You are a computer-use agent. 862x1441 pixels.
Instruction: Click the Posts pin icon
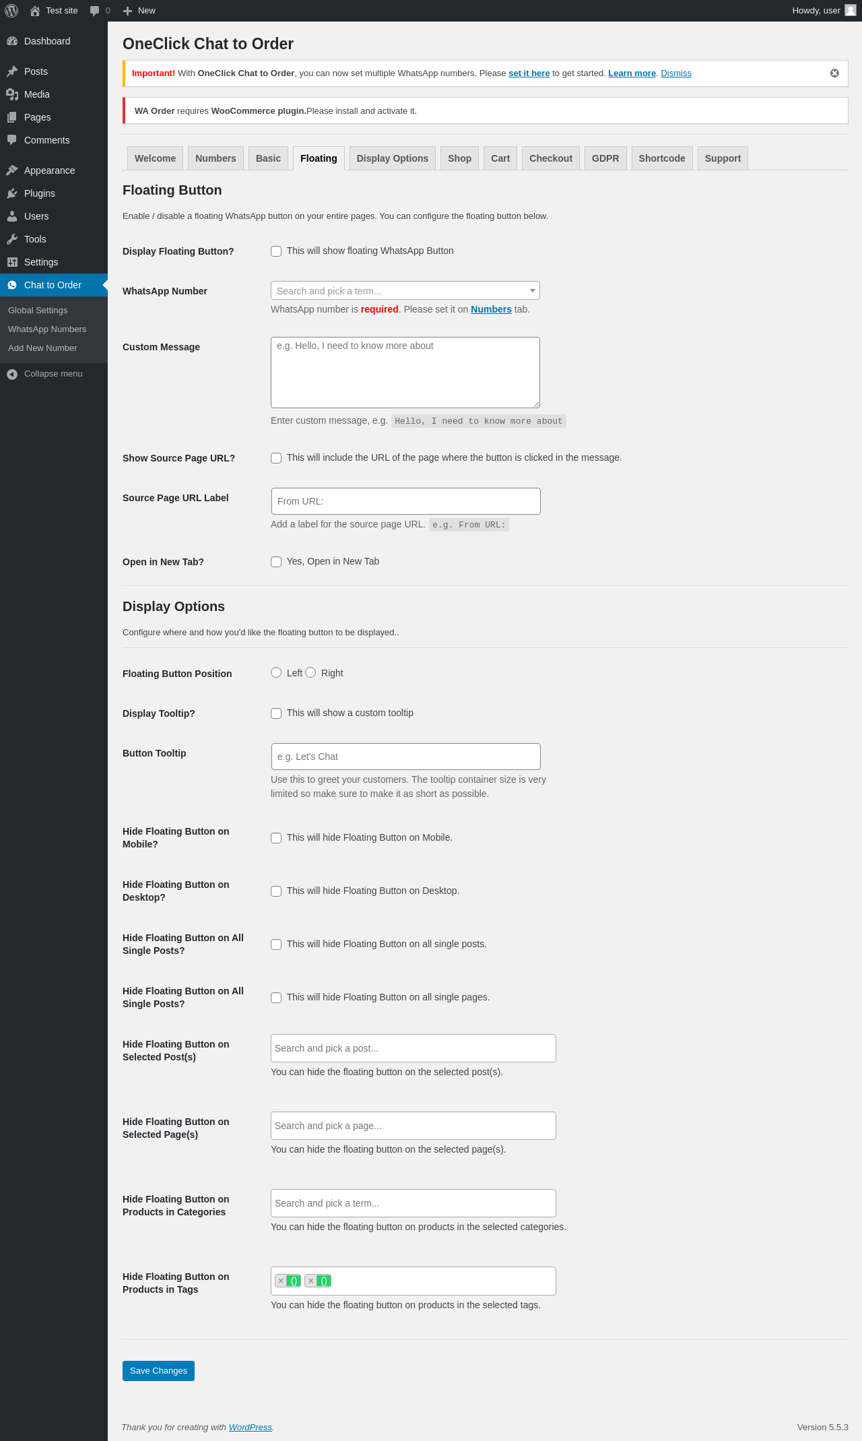12,71
